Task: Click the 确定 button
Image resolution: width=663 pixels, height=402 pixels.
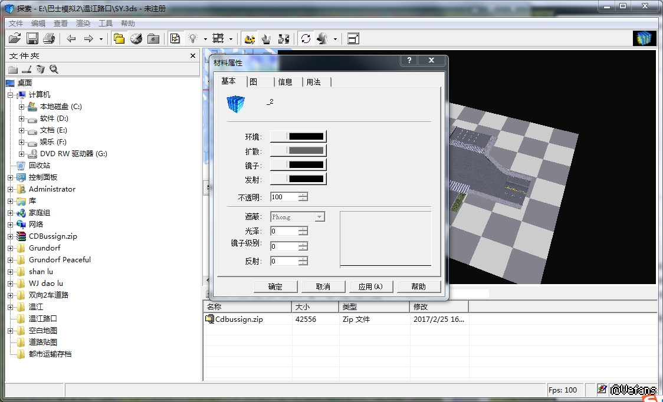Action: click(275, 286)
